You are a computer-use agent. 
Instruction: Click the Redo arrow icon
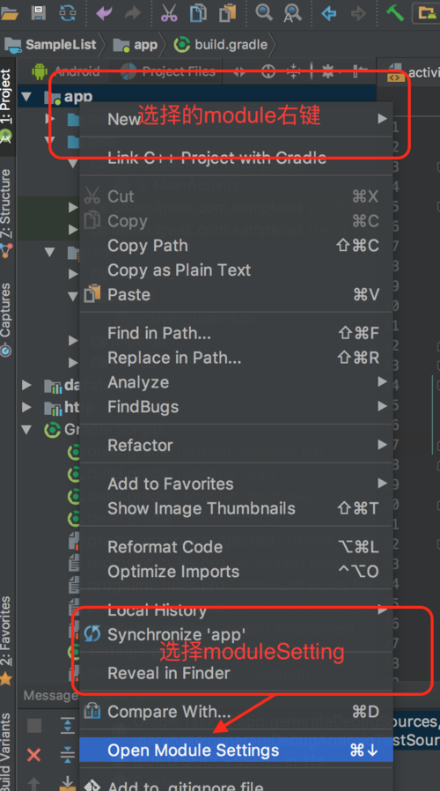pos(133,12)
